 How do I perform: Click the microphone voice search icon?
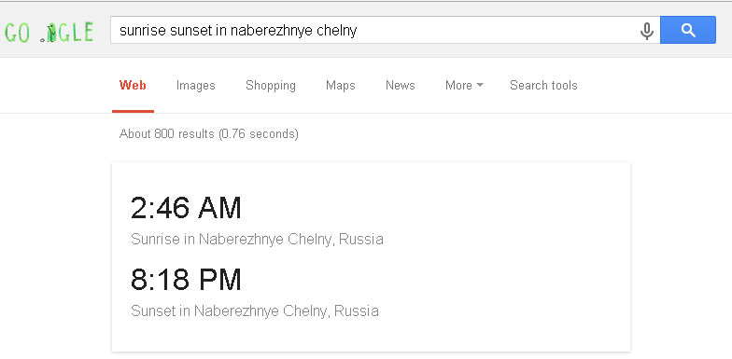[646, 31]
